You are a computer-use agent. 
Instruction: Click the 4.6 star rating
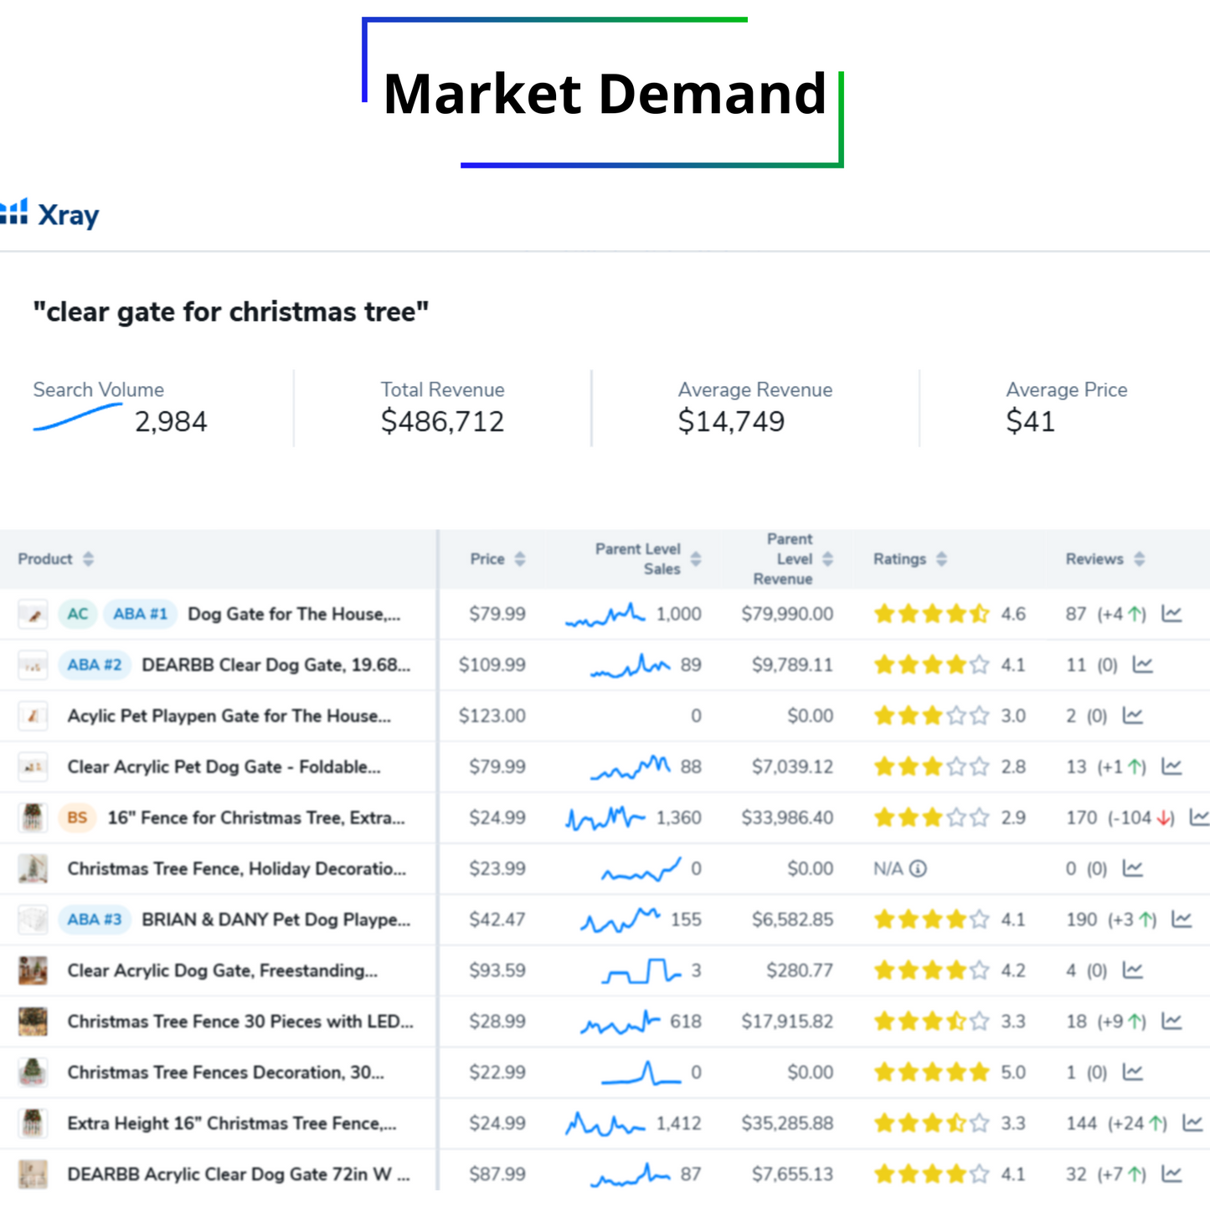point(949,614)
